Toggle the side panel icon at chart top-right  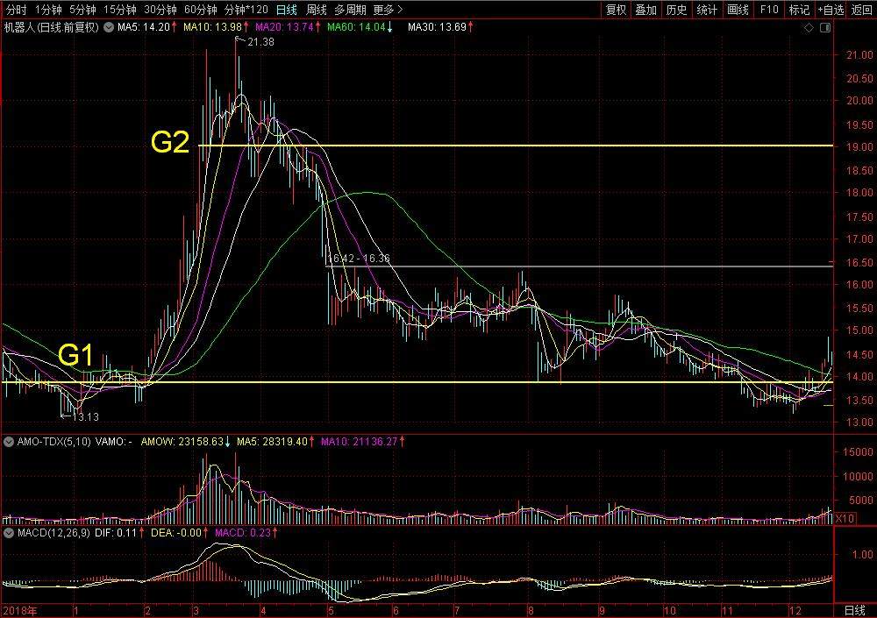825,27
